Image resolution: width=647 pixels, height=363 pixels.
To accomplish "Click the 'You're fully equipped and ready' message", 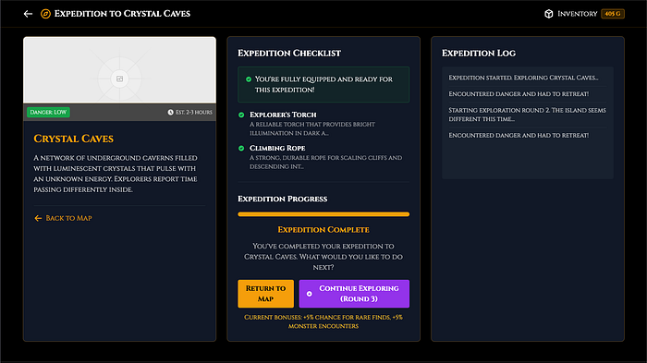I will point(323,85).
